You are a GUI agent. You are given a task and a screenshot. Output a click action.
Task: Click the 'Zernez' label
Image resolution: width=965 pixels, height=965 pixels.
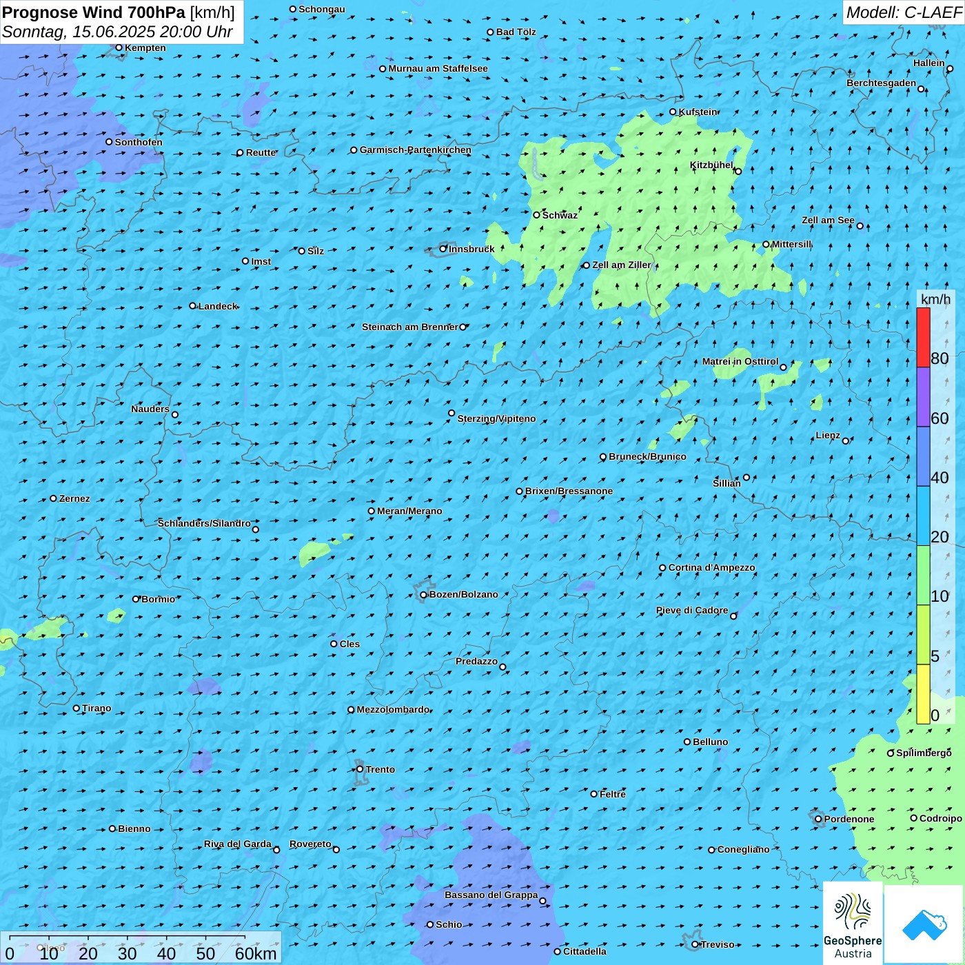click(x=74, y=498)
